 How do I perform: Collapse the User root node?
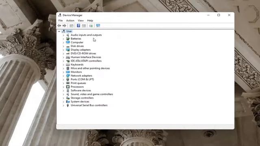coord(59,31)
